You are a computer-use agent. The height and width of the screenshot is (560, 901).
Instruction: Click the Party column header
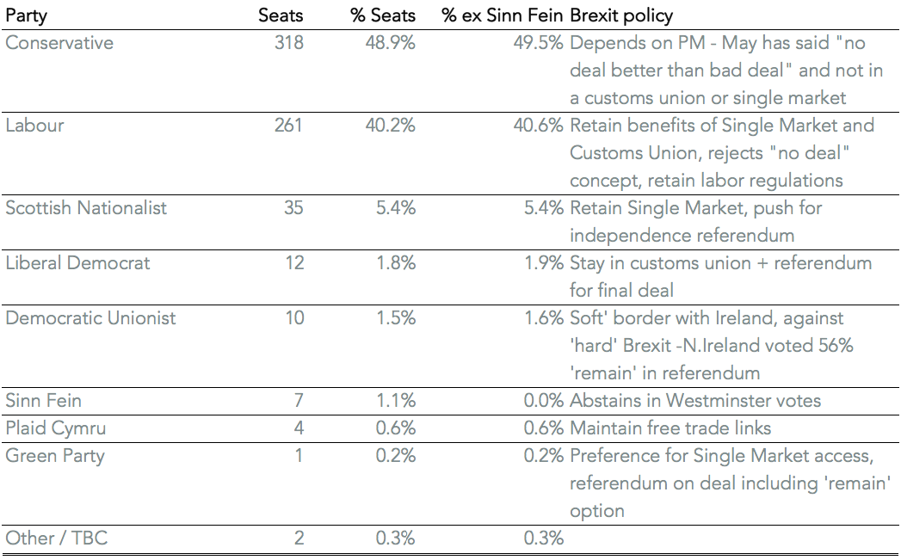point(26,16)
